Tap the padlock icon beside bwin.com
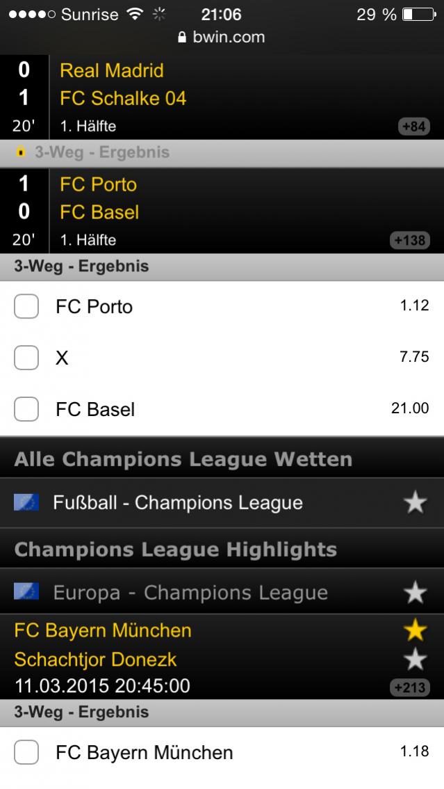 click(183, 37)
